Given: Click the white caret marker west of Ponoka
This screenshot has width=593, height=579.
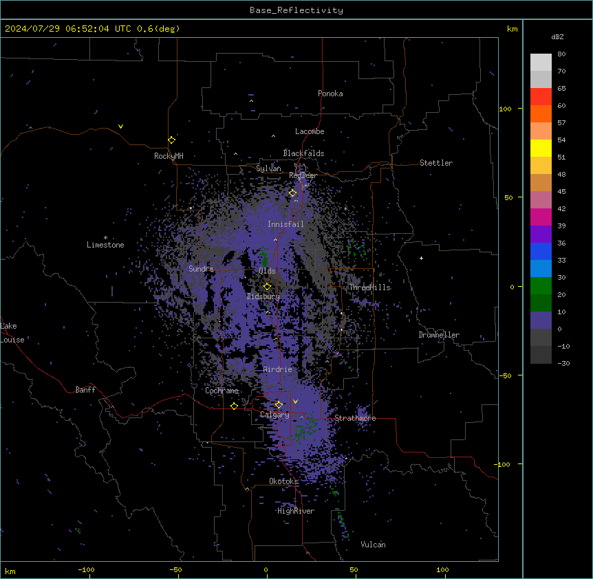Looking at the screenshot, I should pos(251,100).
